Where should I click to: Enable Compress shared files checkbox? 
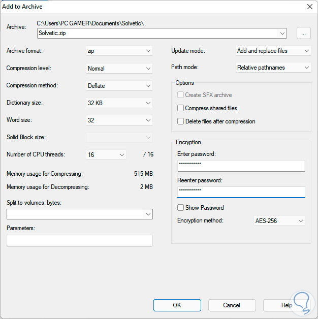click(181, 108)
